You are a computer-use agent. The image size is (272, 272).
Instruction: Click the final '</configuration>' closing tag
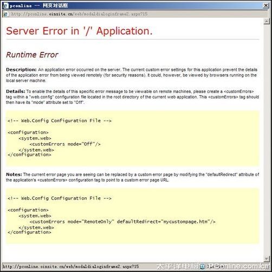pyautogui.click(x=29, y=232)
